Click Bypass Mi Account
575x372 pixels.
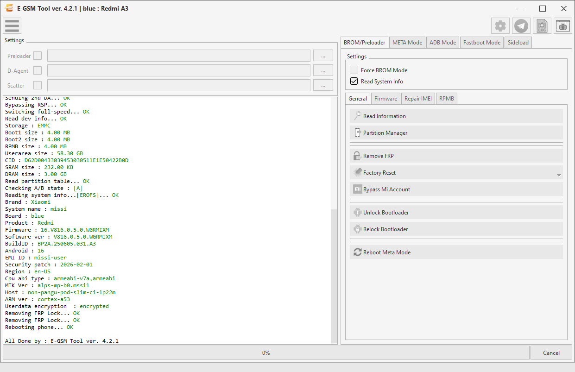point(456,189)
